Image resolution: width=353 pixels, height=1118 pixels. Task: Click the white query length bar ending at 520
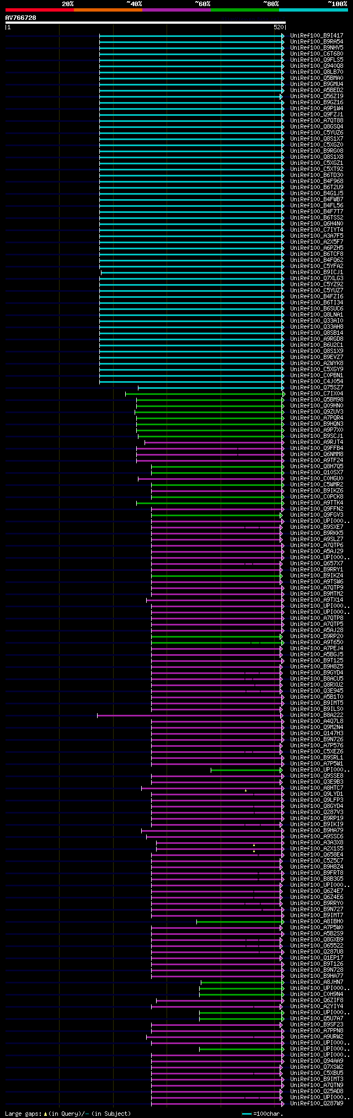click(145, 23)
